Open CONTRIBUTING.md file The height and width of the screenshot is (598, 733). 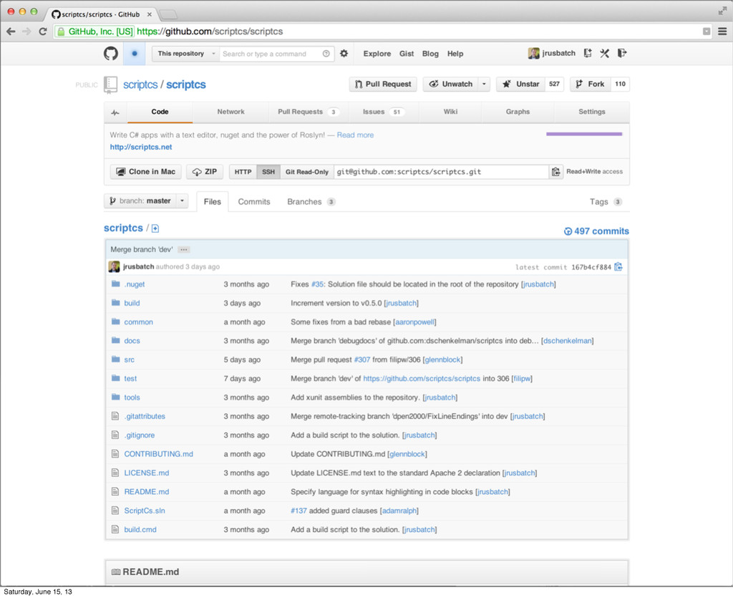pyautogui.click(x=158, y=454)
